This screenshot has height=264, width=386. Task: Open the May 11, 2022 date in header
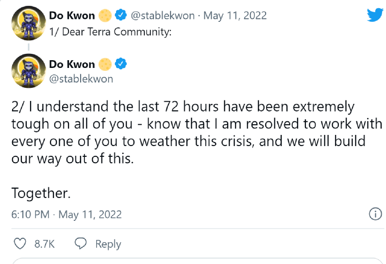point(235,16)
